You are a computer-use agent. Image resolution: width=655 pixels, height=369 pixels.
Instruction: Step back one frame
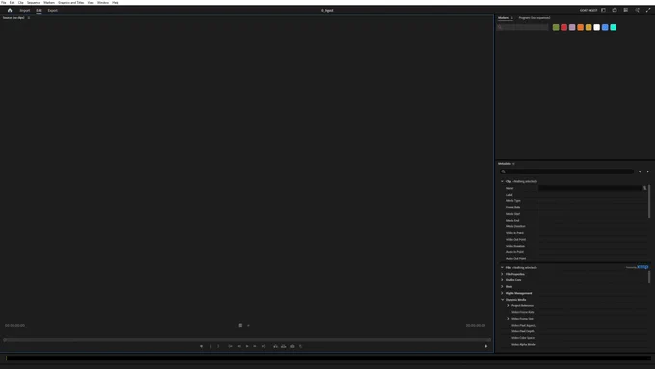(239, 346)
